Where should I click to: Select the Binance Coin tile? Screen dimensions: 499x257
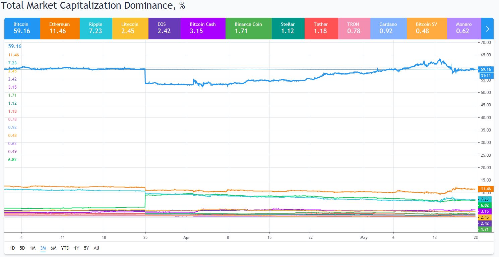pos(248,28)
